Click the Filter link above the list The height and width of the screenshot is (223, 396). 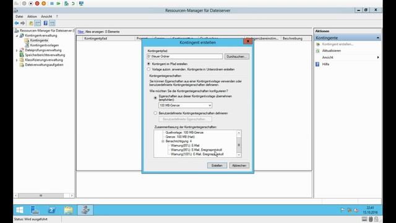tap(80, 32)
